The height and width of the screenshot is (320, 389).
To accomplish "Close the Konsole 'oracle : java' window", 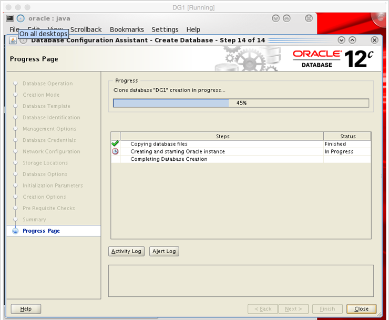I will 309,18.
